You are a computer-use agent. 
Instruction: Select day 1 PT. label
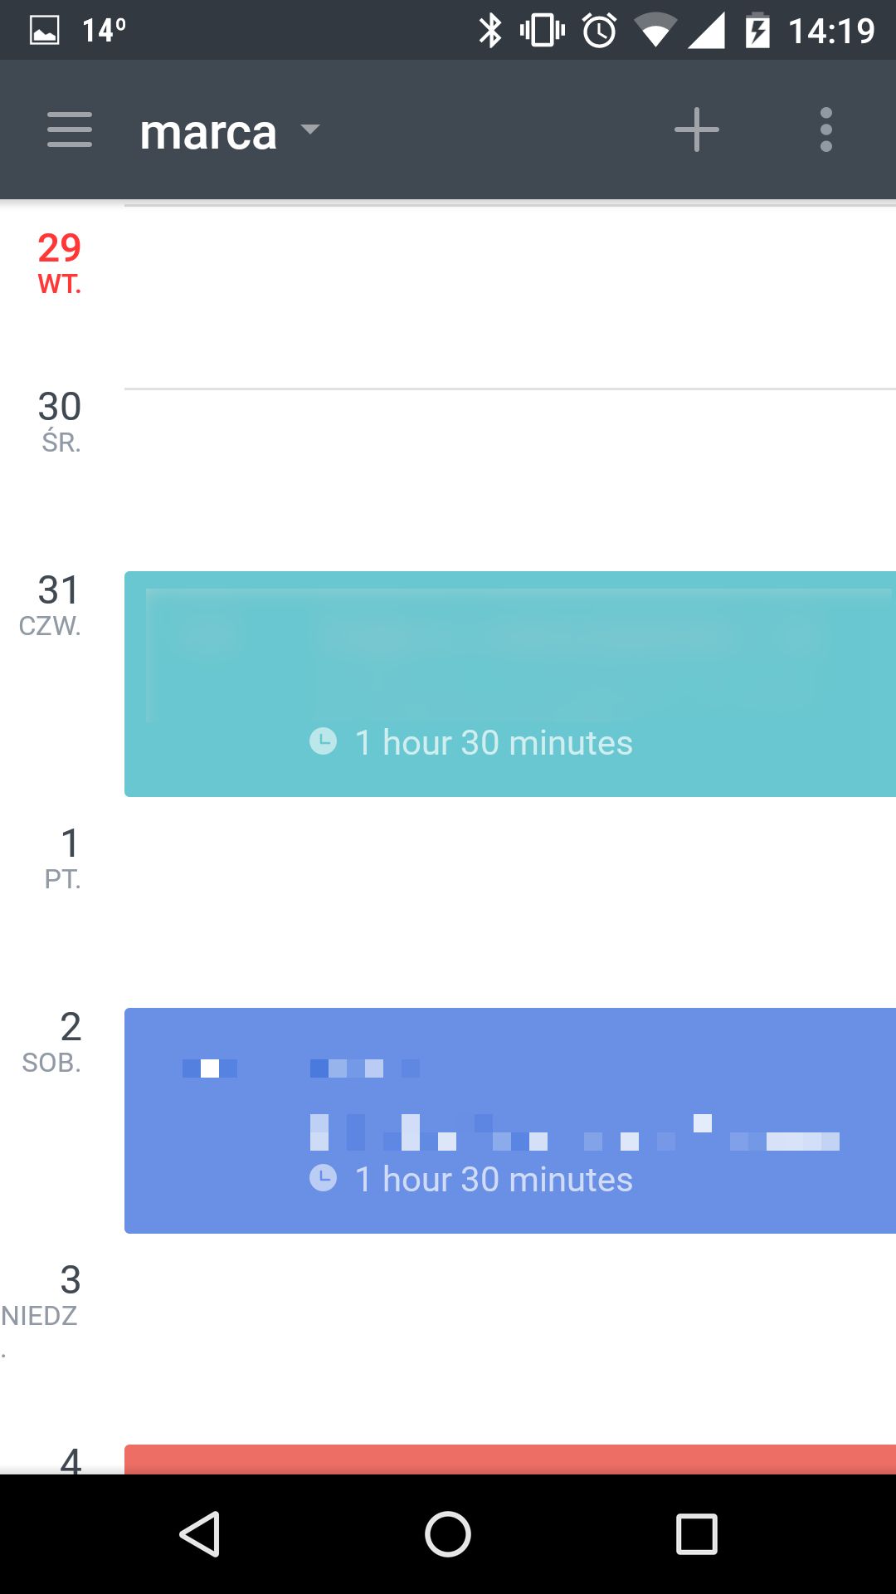click(x=63, y=858)
